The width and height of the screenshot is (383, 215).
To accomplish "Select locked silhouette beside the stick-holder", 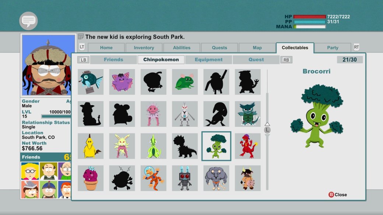I will [x=248, y=82].
